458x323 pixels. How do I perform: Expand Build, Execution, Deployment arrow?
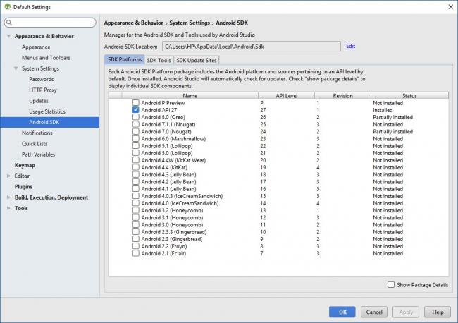click(8, 197)
